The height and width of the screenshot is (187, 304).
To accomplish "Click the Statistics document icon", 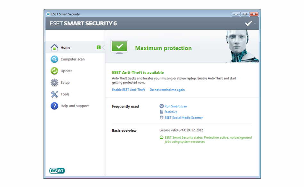I will pos(161,112).
